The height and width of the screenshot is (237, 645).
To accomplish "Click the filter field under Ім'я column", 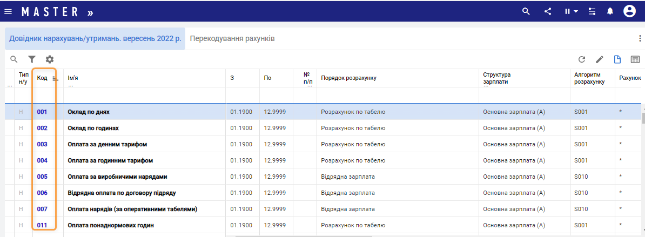I will click(x=144, y=95).
